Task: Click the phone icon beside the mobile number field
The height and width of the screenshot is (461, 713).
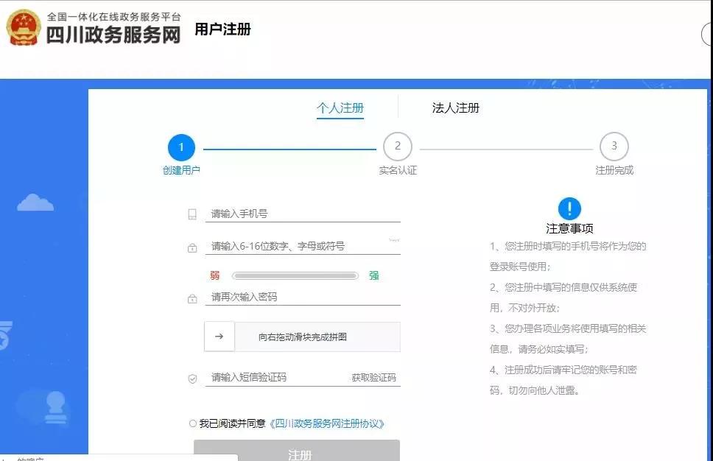Action: (x=193, y=213)
